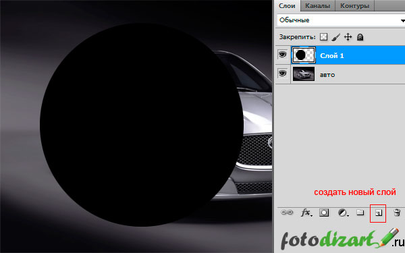Click the Слой 1 layer thumbnail
405x253 pixels.
click(304, 55)
